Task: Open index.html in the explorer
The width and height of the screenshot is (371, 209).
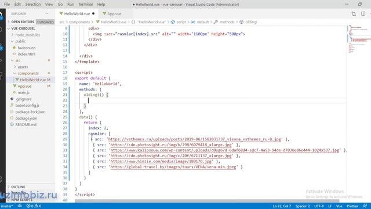Action: point(26,54)
